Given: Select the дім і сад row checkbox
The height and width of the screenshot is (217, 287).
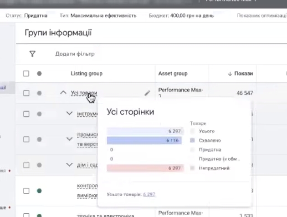Looking at the screenshot, I should pos(26,166).
